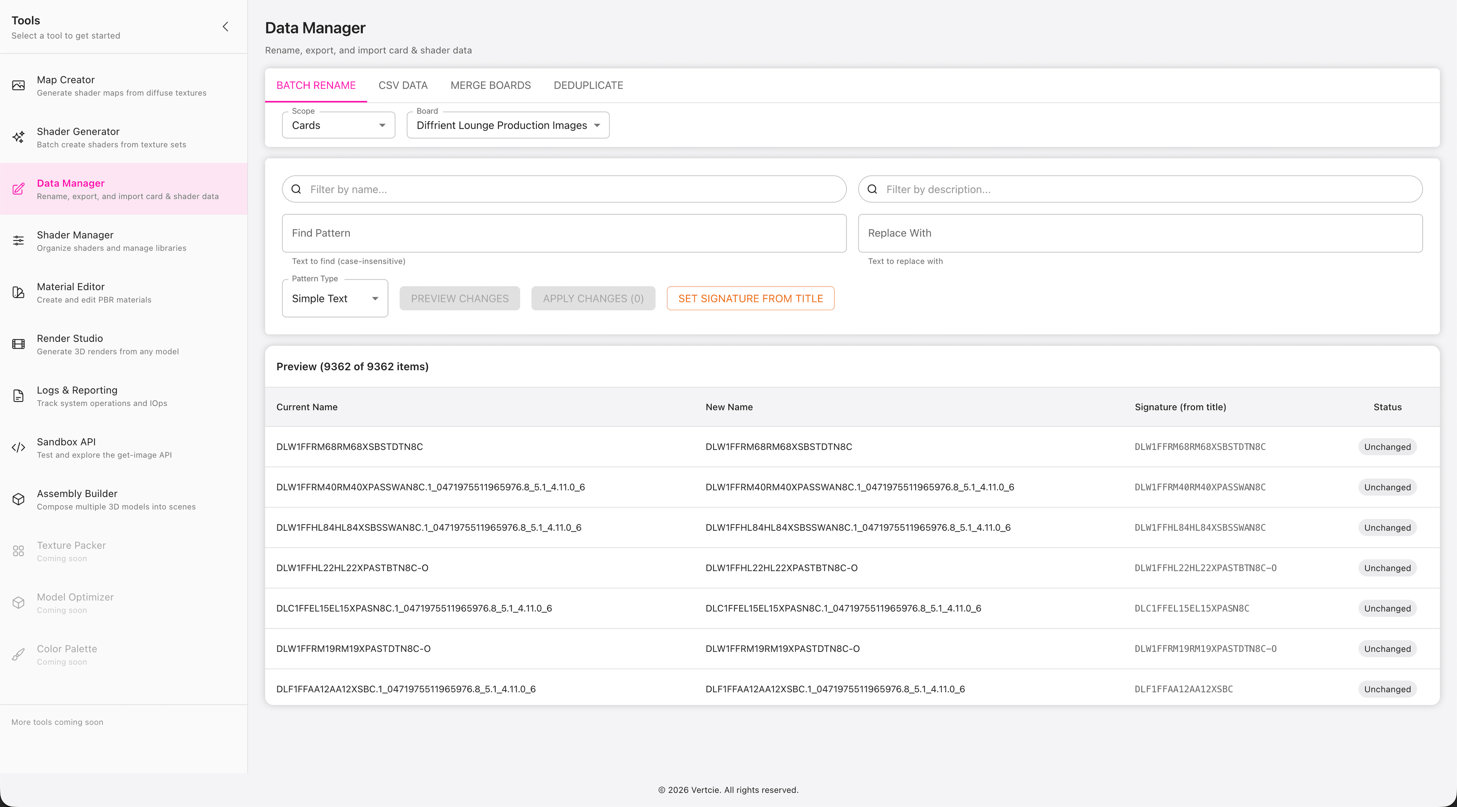
Task: Switch to the Merge Boards tab
Action: [490, 85]
